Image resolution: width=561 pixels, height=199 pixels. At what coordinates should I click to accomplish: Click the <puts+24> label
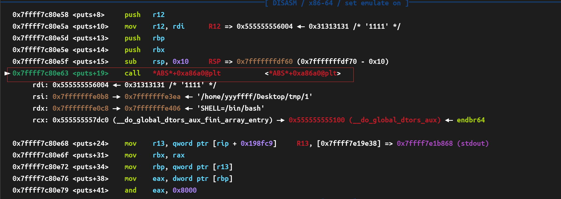coord(90,143)
